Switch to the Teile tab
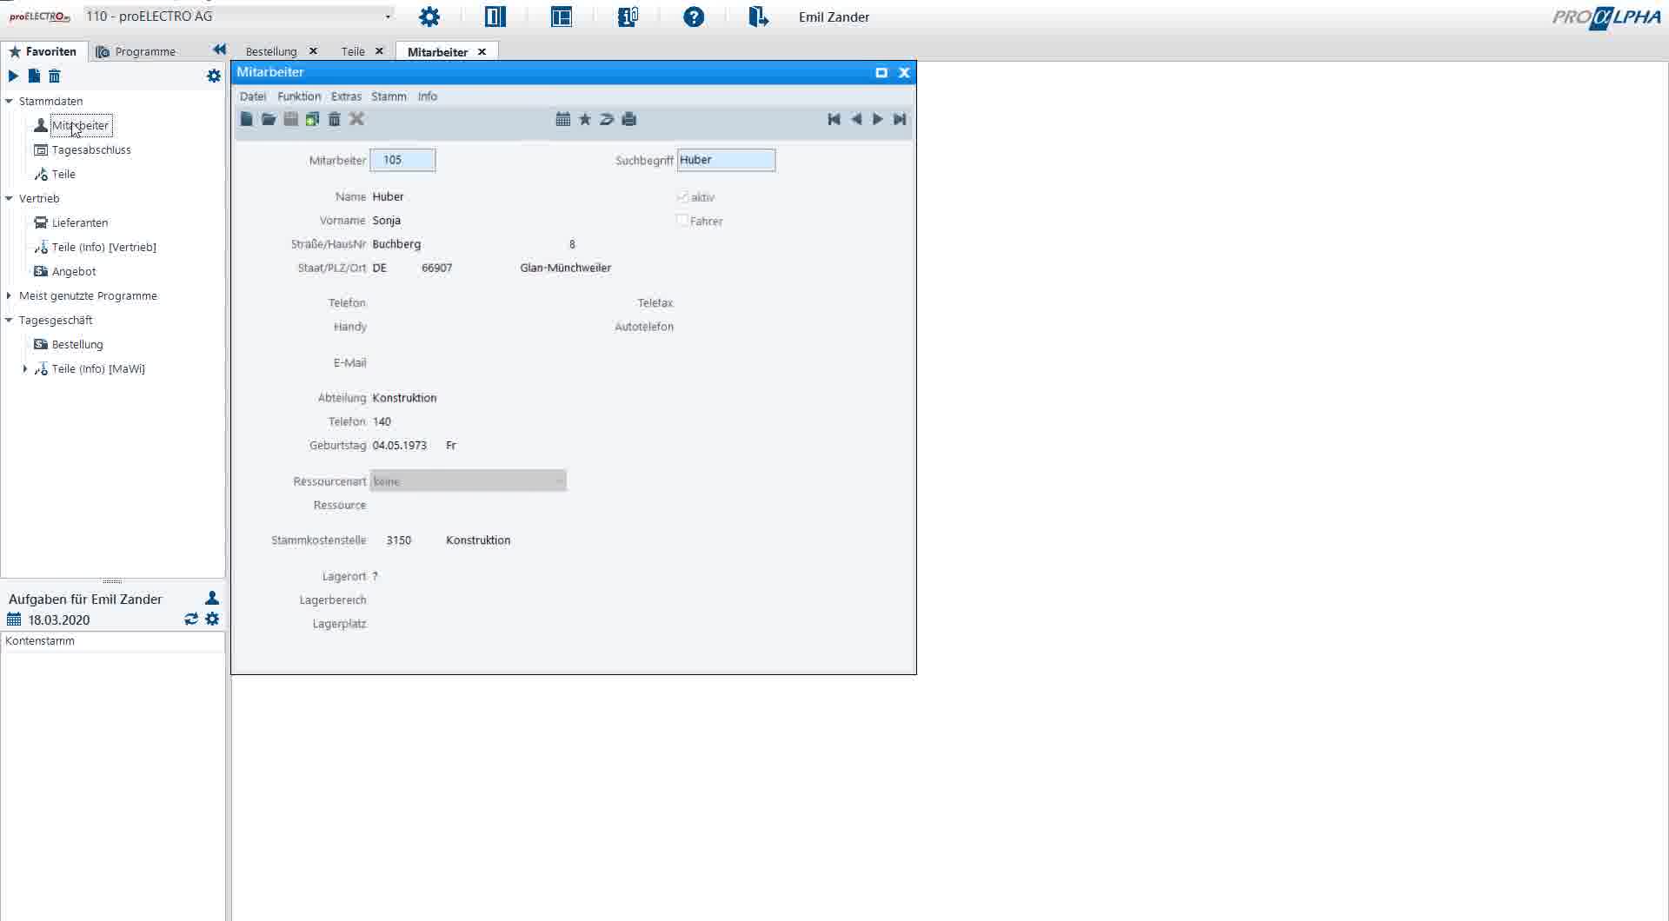 [x=353, y=51]
